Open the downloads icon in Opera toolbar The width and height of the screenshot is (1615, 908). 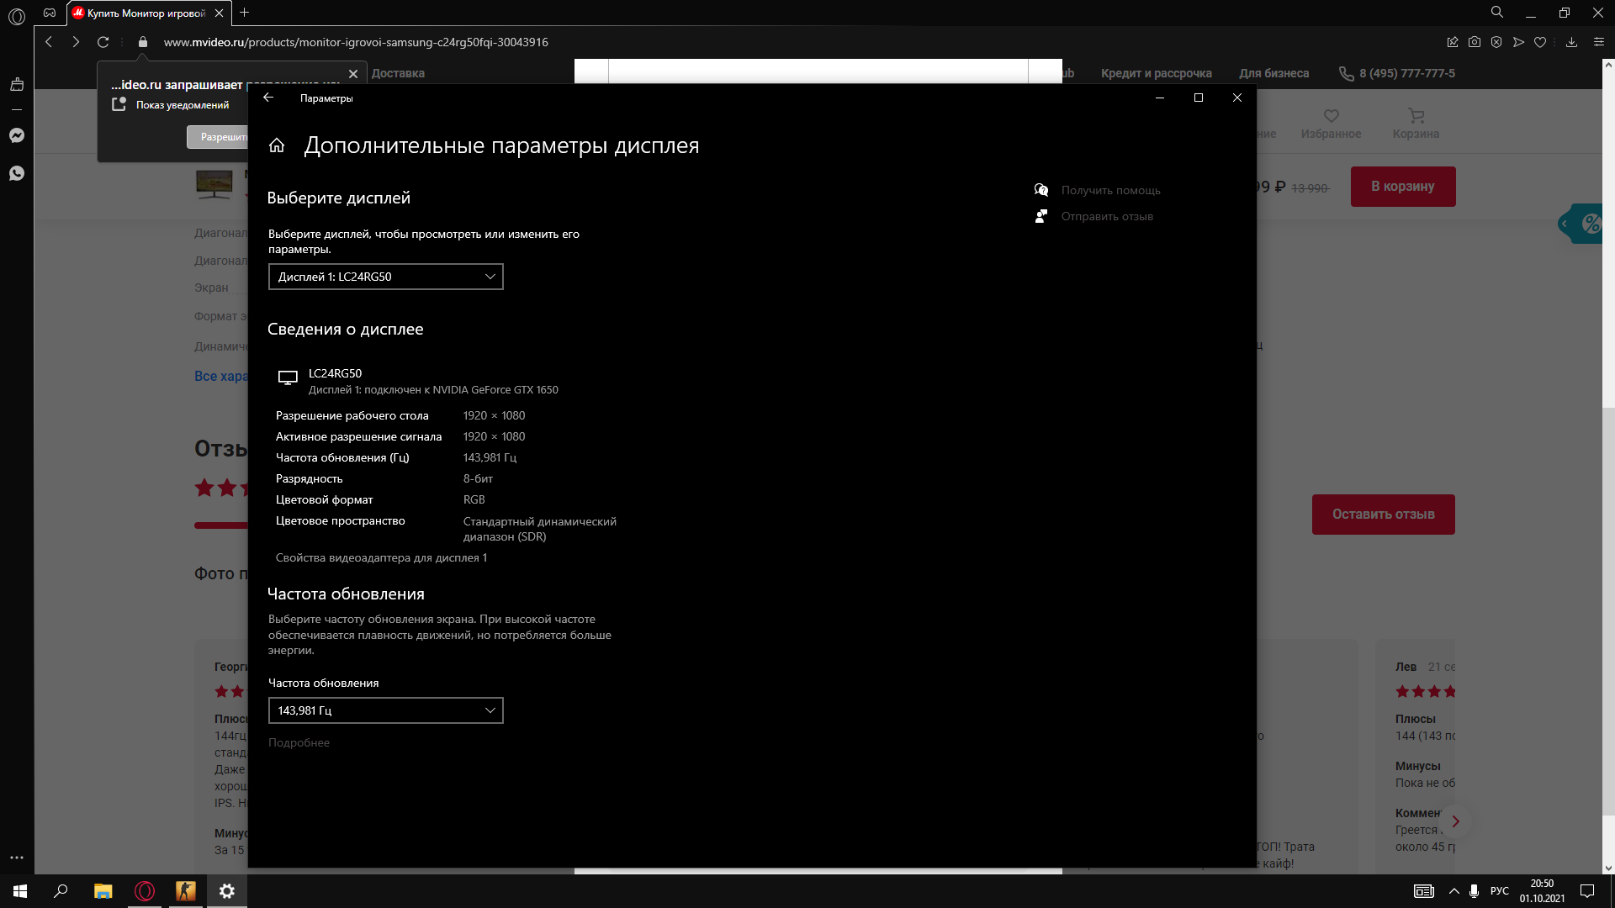1571,42
